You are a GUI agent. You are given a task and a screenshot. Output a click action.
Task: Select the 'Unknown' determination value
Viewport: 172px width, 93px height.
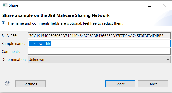37,60
